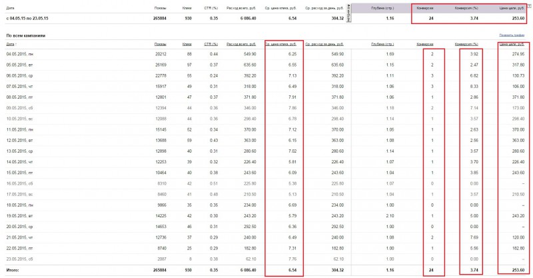Click average daily spend 304.32 in top summary
The image size is (533, 278).
click(x=338, y=19)
